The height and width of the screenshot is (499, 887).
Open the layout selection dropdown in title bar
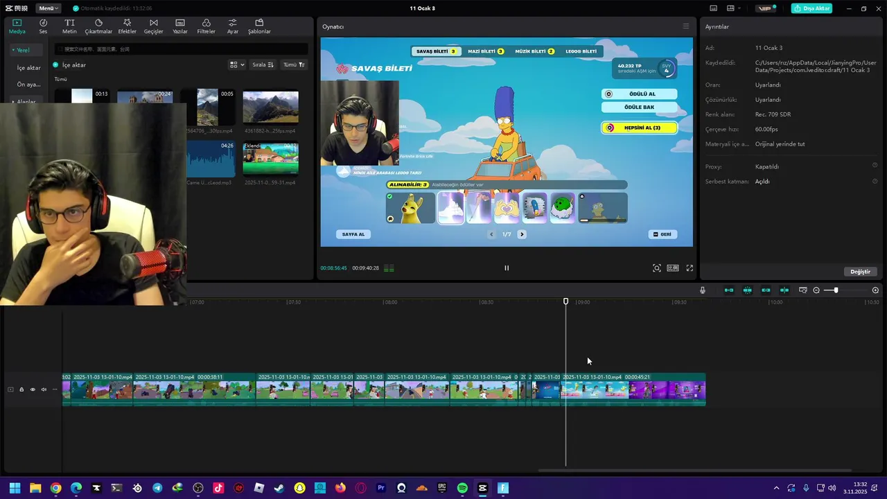click(x=732, y=8)
